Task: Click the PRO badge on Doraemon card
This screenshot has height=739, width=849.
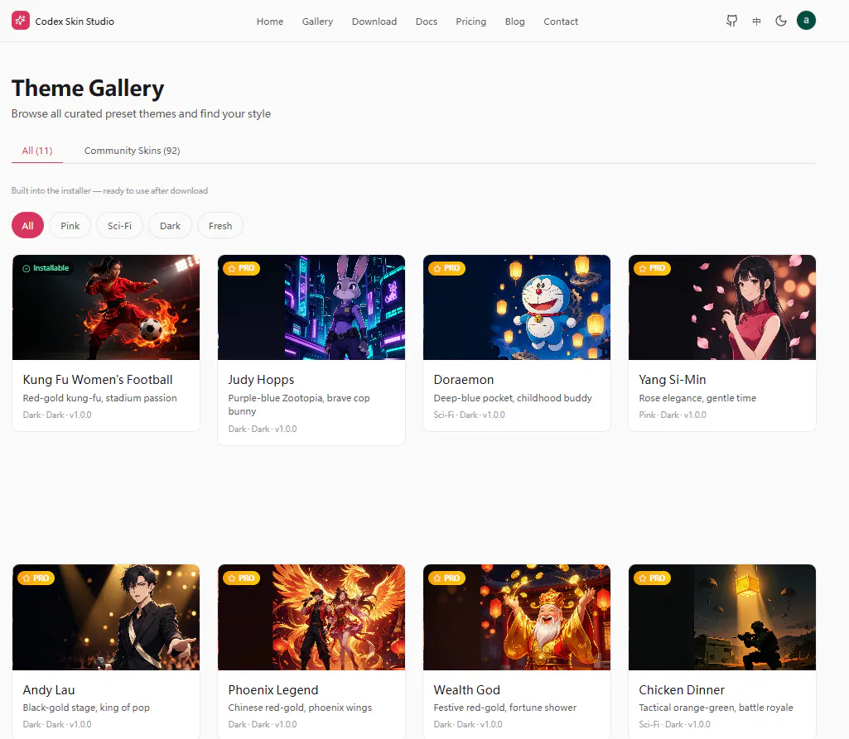Action: tap(446, 268)
